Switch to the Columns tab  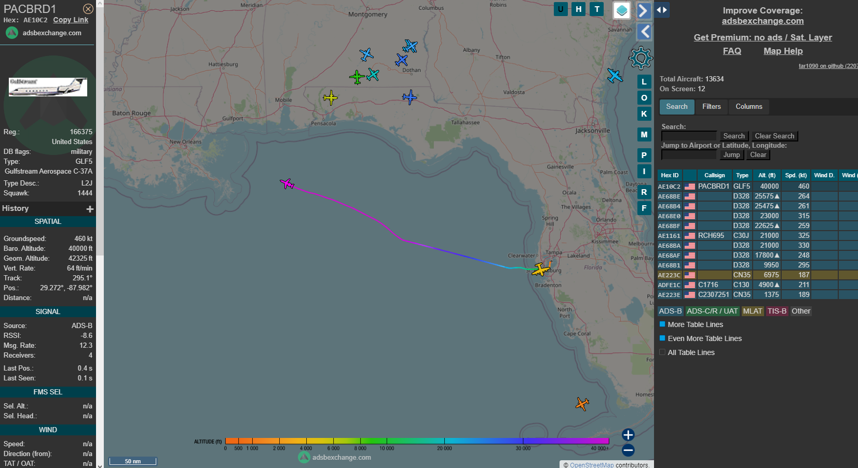749,107
